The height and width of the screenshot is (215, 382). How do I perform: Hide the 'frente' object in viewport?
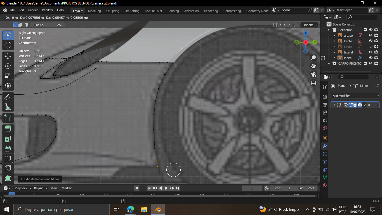tap(371, 41)
